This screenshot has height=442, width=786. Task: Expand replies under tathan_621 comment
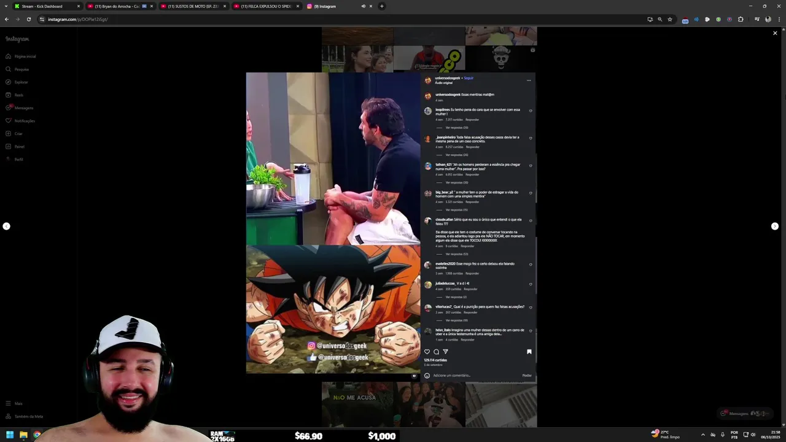point(456,182)
